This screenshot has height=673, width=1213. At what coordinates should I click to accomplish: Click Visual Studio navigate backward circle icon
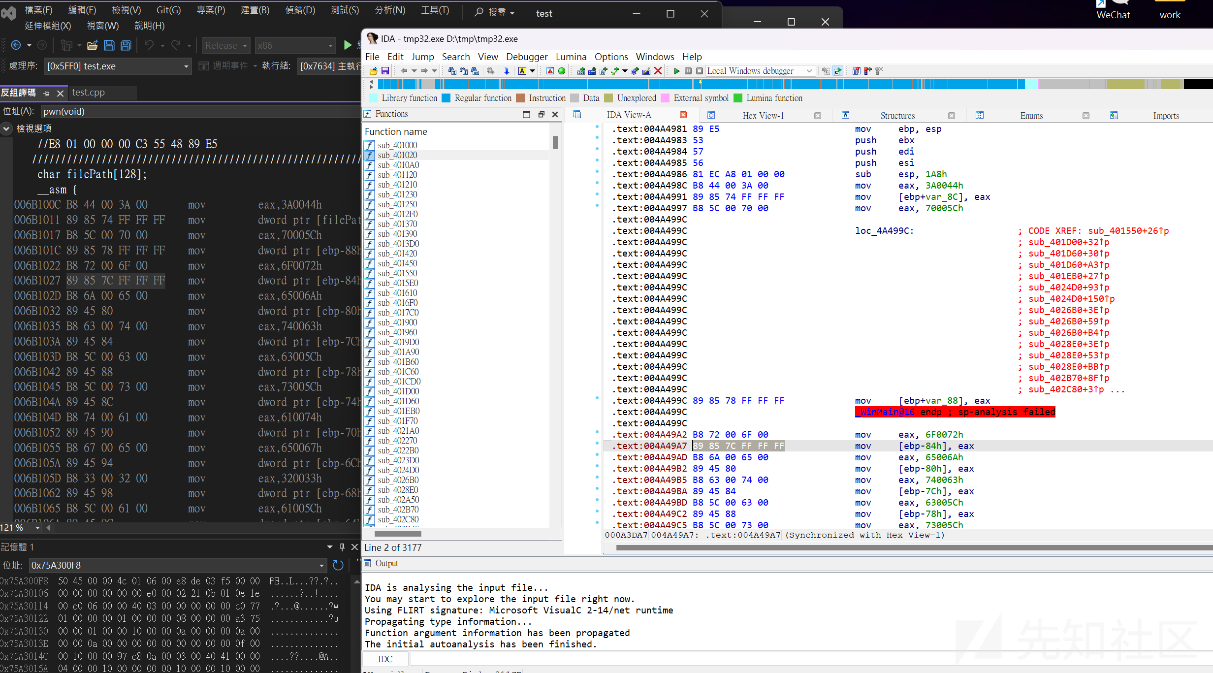tap(16, 45)
